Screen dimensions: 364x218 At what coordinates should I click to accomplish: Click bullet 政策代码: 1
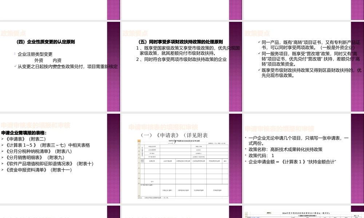click(x=261, y=156)
